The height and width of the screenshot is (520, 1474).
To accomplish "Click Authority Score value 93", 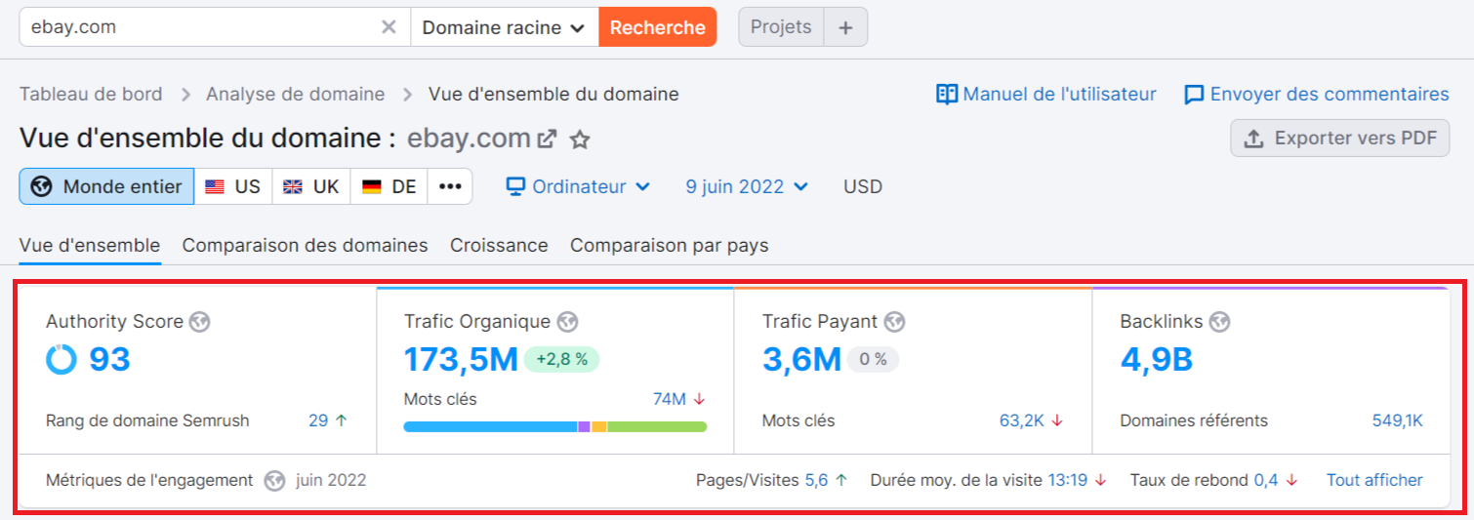I will click(109, 360).
